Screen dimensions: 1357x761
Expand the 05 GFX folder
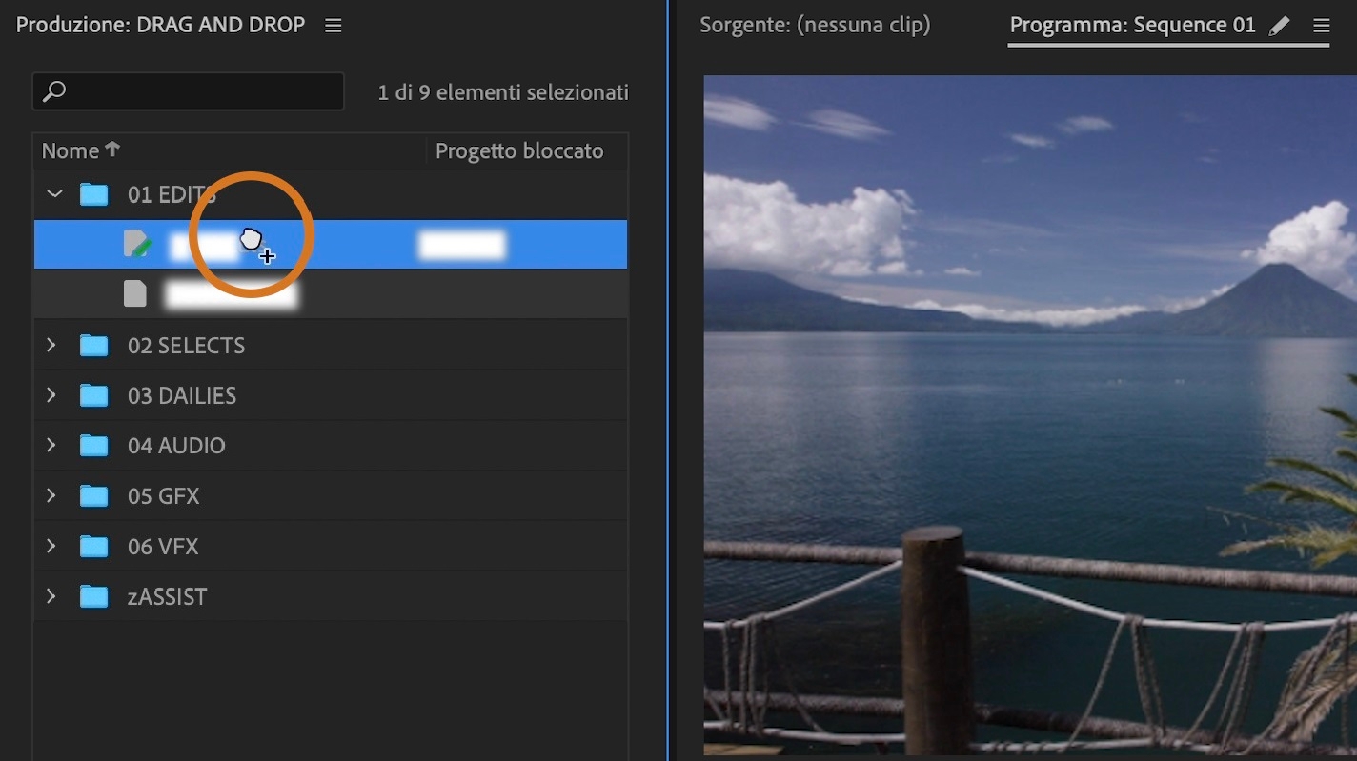coord(51,495)
